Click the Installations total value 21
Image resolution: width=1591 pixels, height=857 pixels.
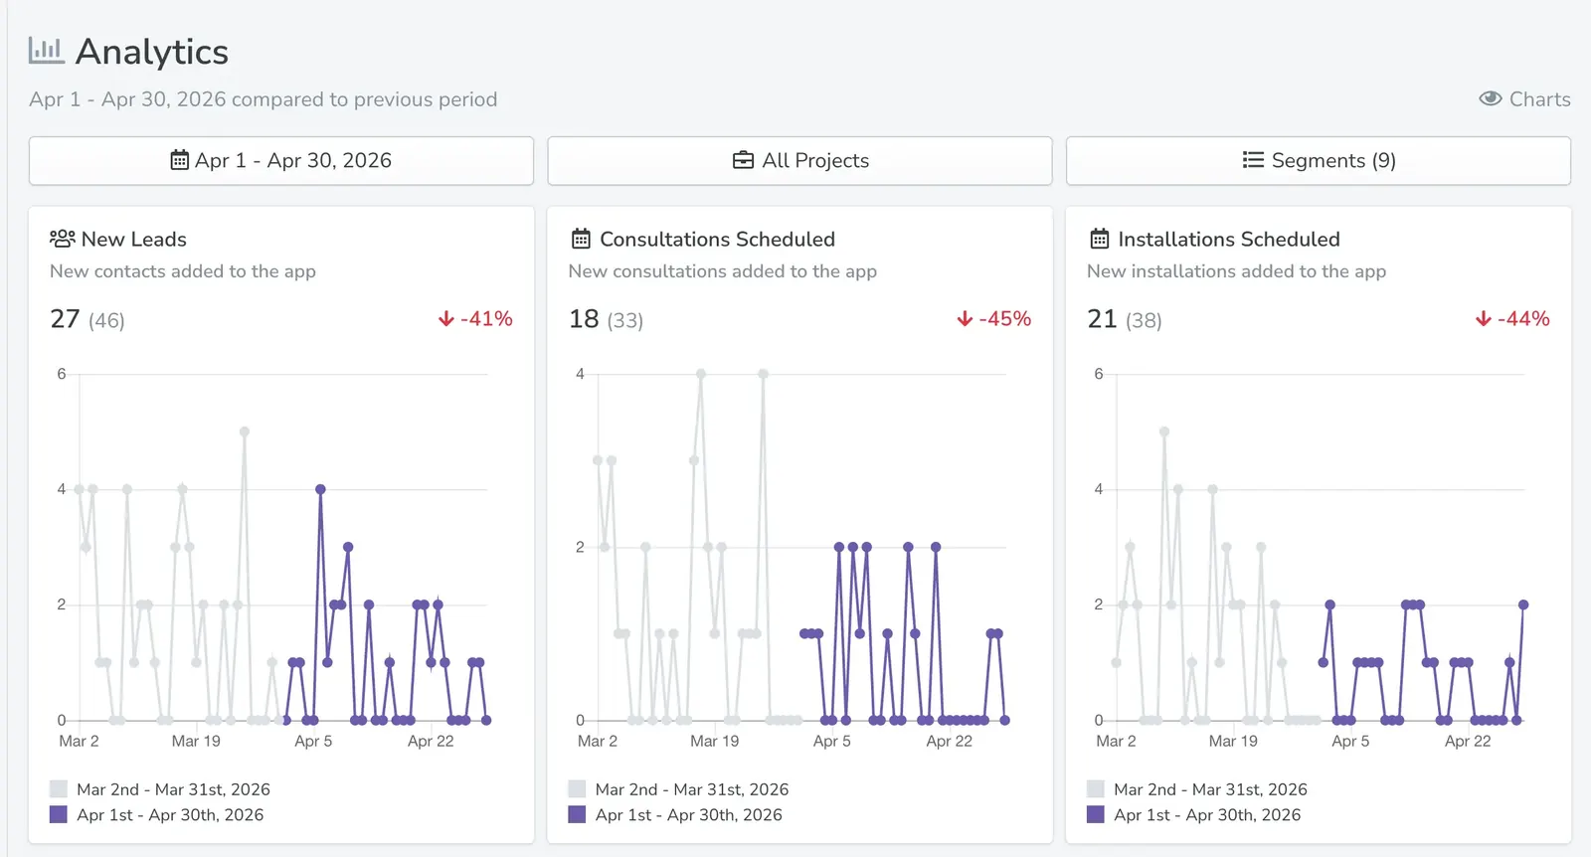1102,319
